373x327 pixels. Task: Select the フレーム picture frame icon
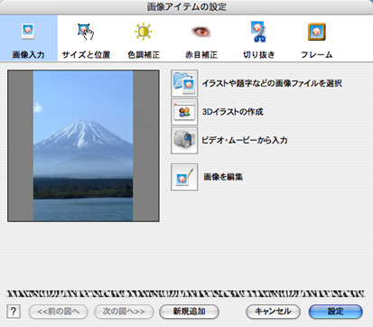click(x=316, y=32)
